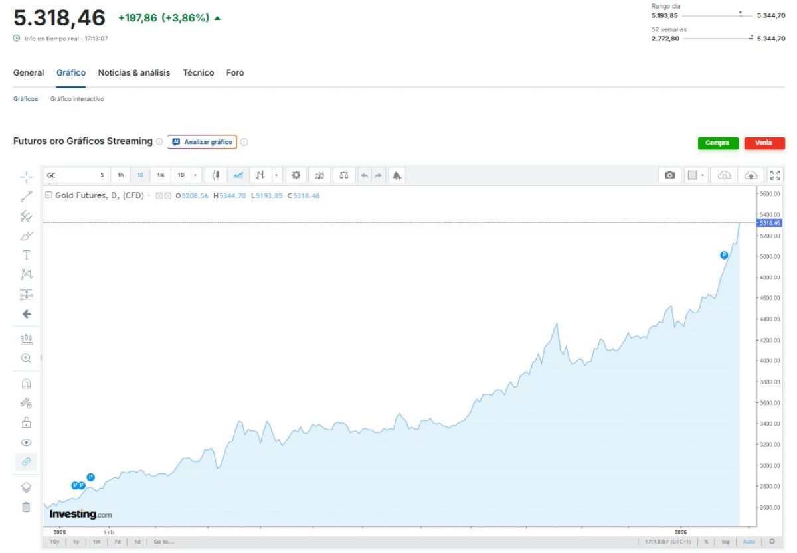The image size is (797, 553).
Task: Open the indicators panel icon
Action: 319,175
